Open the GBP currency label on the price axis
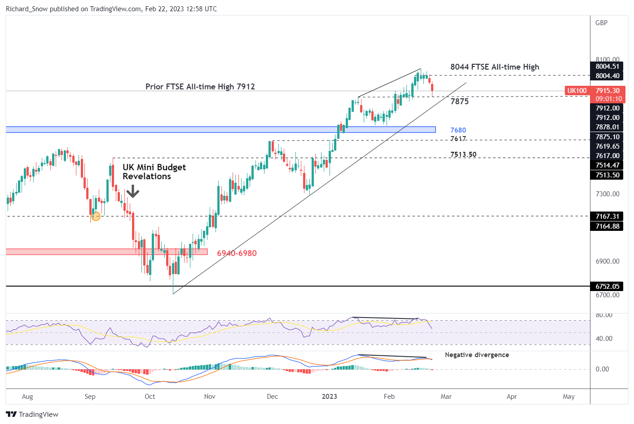This screenshot has width=634, height=424. [601, 23]
